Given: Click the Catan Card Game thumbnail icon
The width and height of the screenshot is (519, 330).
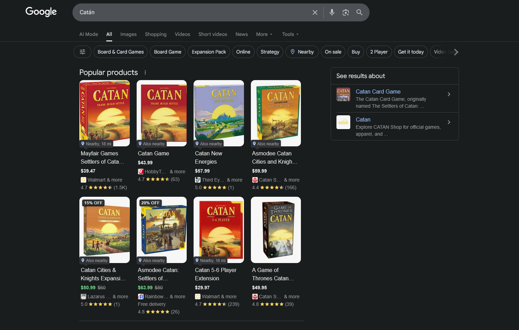Looking at the screenshot, I should click(343, 94).
